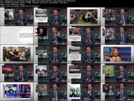Click the file name ending in BATV.mkv

click(x=40, y=1)
